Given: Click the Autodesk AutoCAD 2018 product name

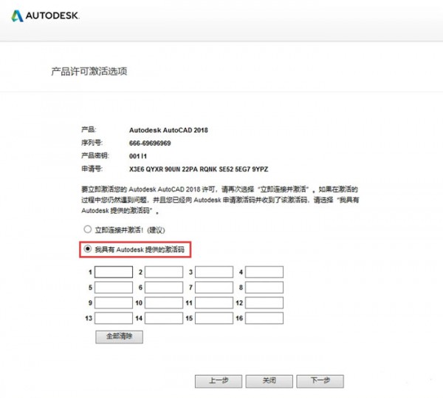Looking at the screenshot, I should [168, 130].
